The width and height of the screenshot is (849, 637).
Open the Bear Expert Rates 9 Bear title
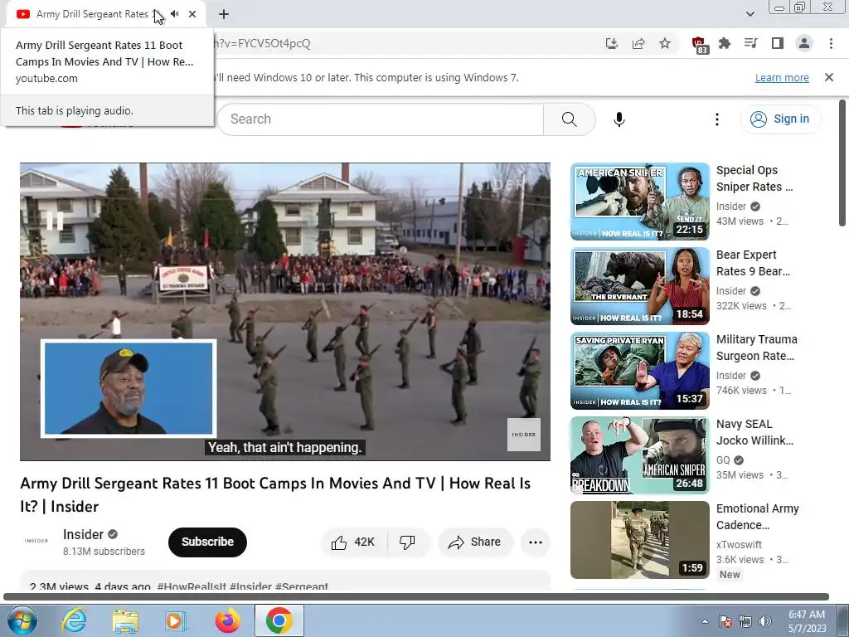(753, 263)
